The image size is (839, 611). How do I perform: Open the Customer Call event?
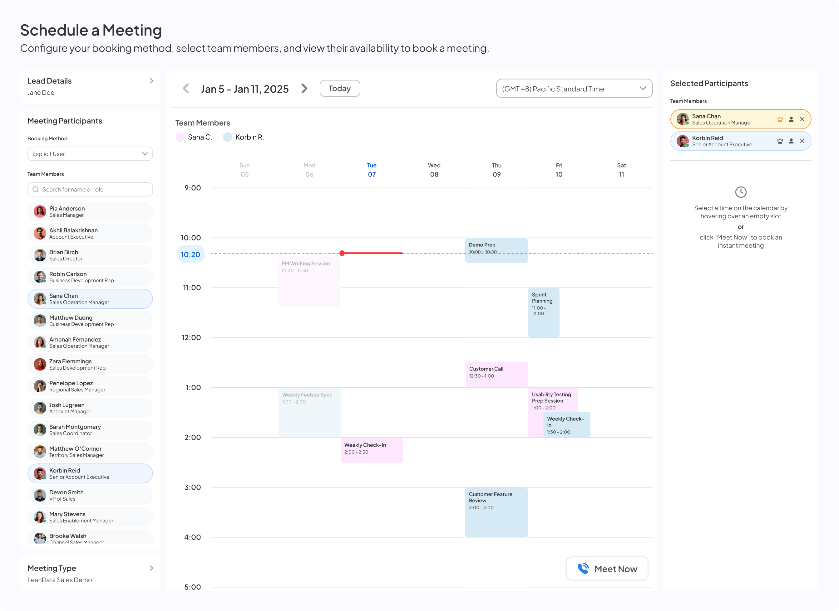496,375
